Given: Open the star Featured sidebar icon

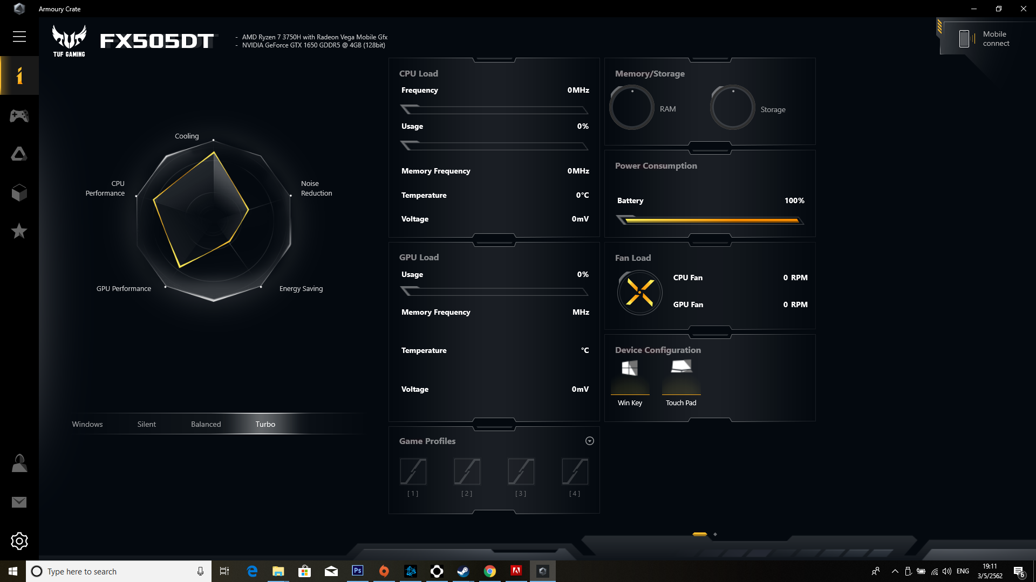Looking at the screenshot, I should (x=19, y=231).
